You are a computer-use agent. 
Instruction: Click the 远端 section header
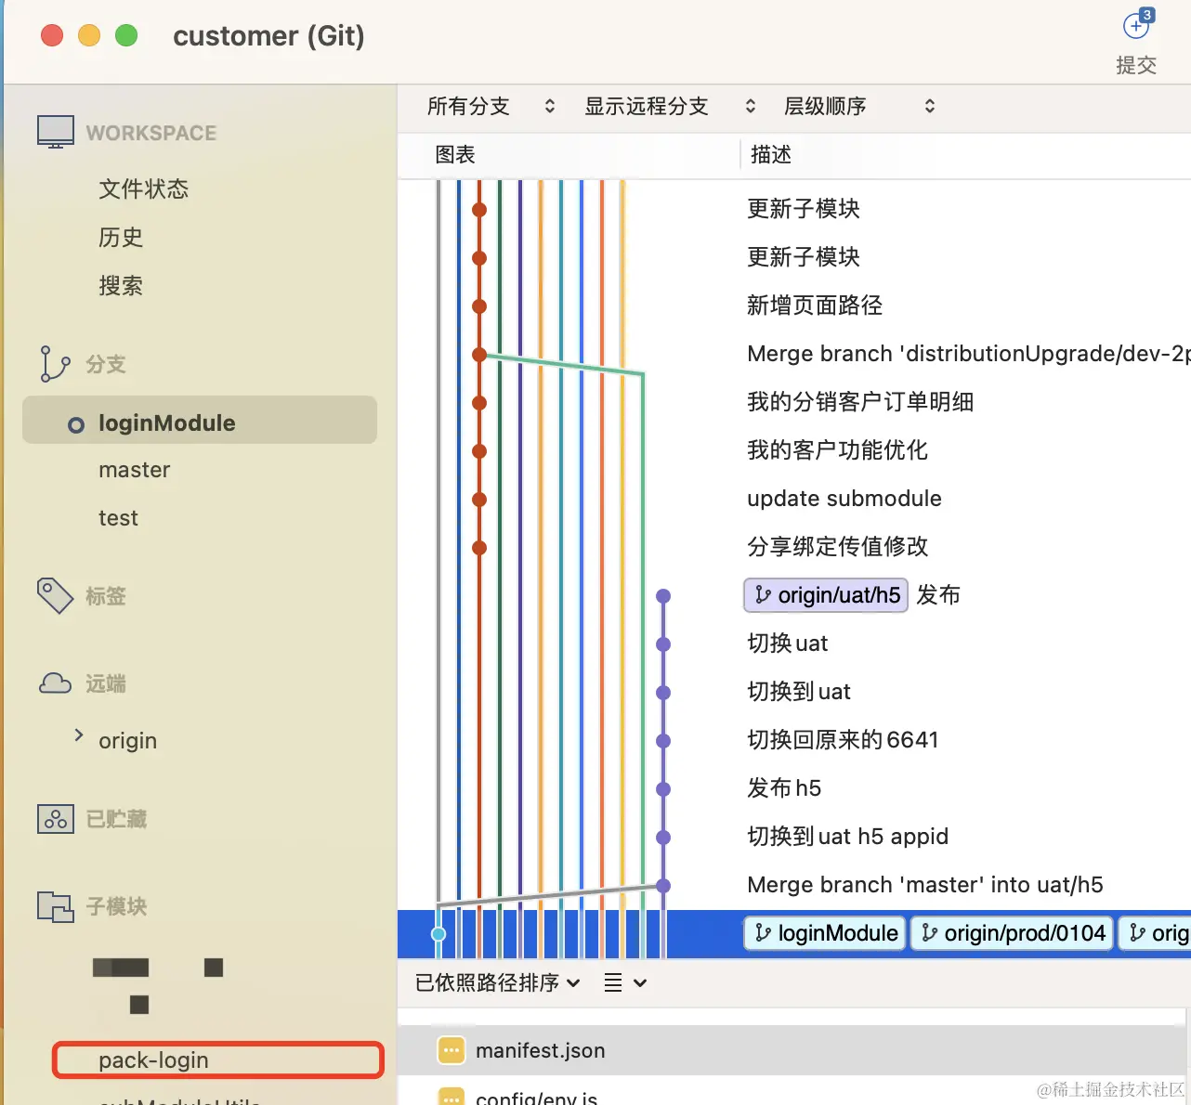(x=106, y=684)
